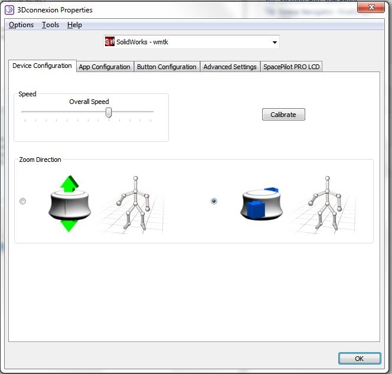Switch to Device Configuration tab
Screen dimensions: 392x374
(x=43, y=66)
